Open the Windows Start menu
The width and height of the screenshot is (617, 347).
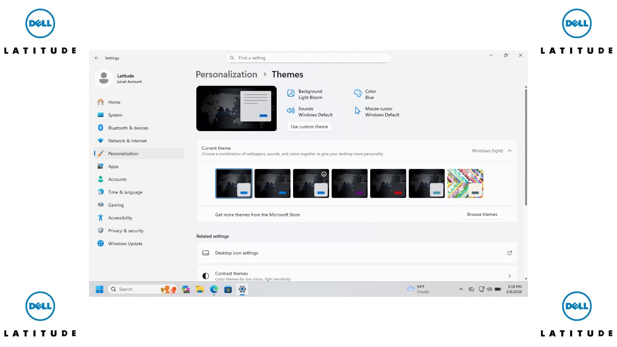[x=99, y=289]
